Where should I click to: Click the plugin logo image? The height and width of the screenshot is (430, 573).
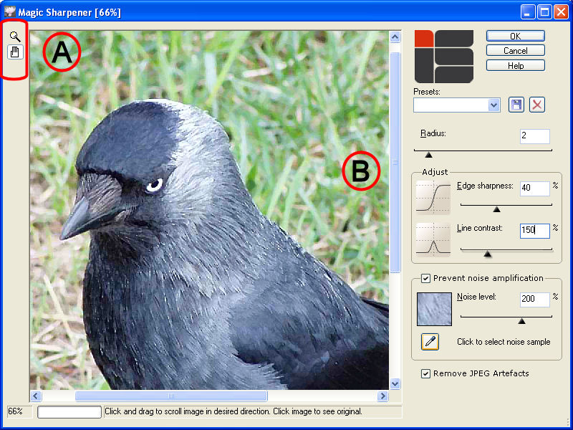444,57
